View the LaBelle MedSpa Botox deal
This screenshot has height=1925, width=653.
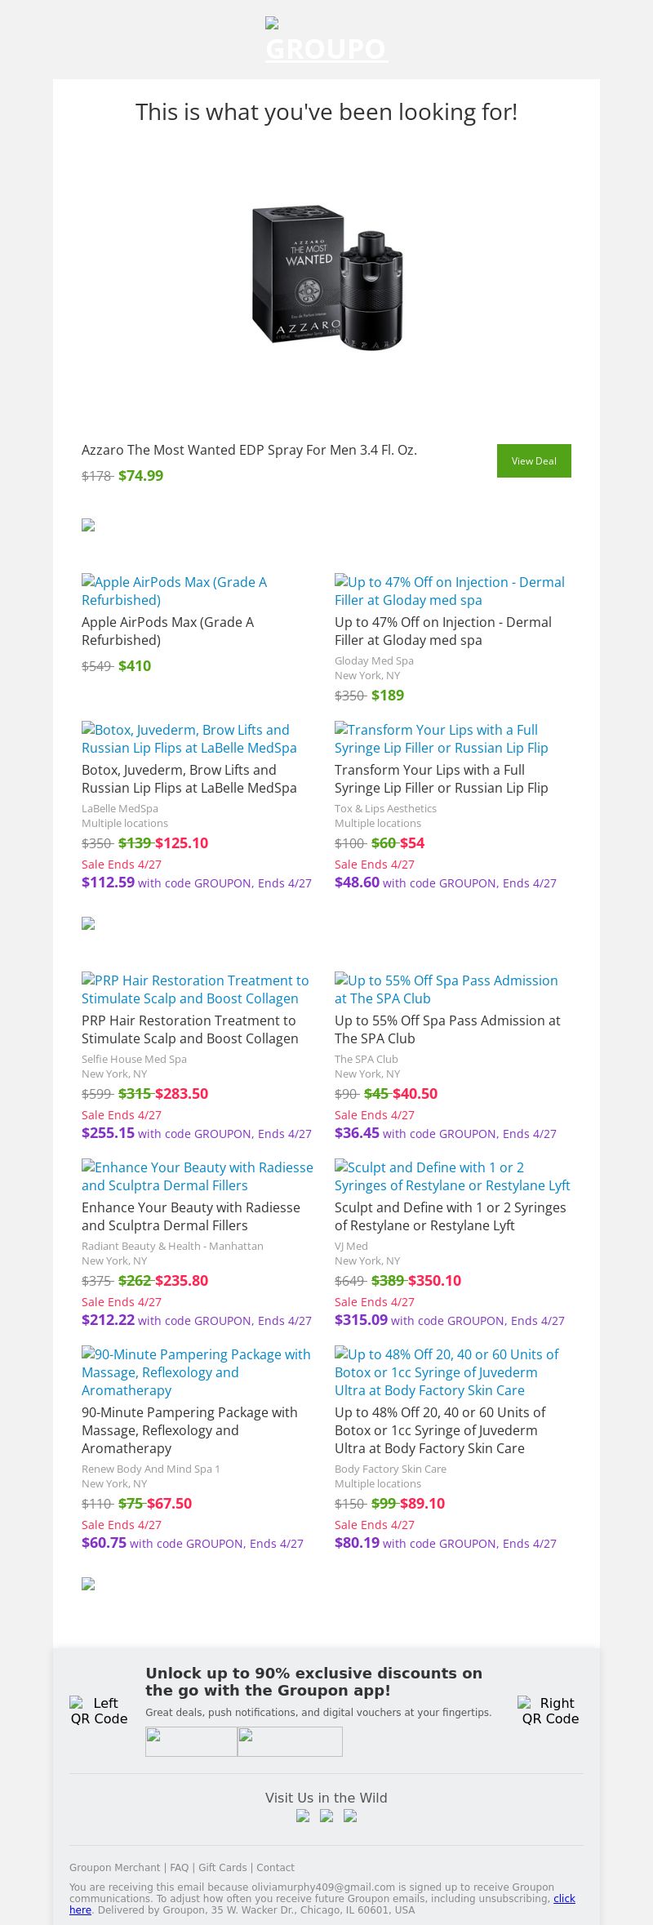(189, 739)
